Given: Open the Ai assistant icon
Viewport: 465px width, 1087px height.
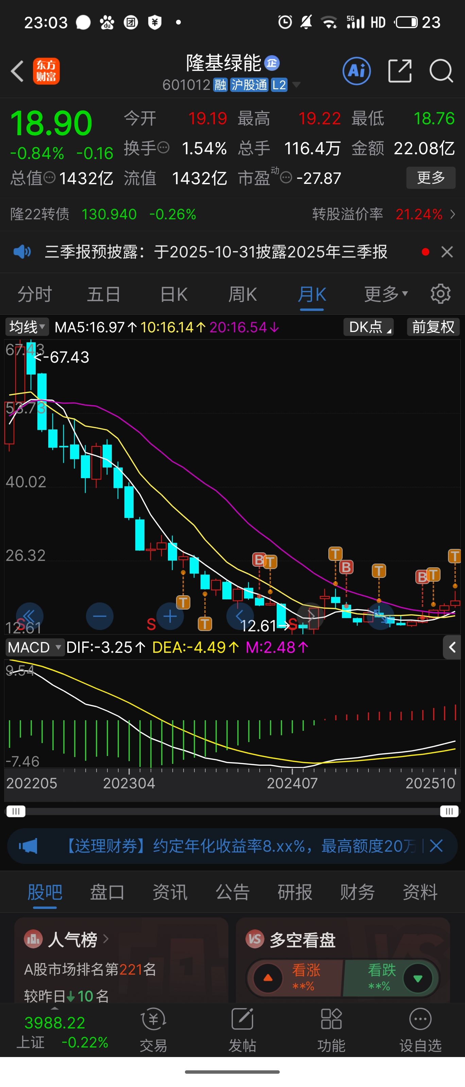Looking at the screenshot, I should (357, 71).
